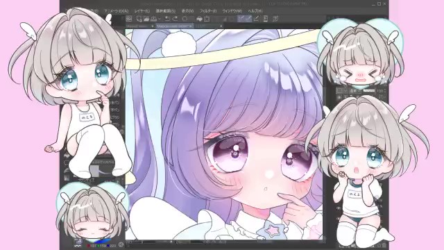Open the レイヤー(L) Layer menu

click(142, 11)
